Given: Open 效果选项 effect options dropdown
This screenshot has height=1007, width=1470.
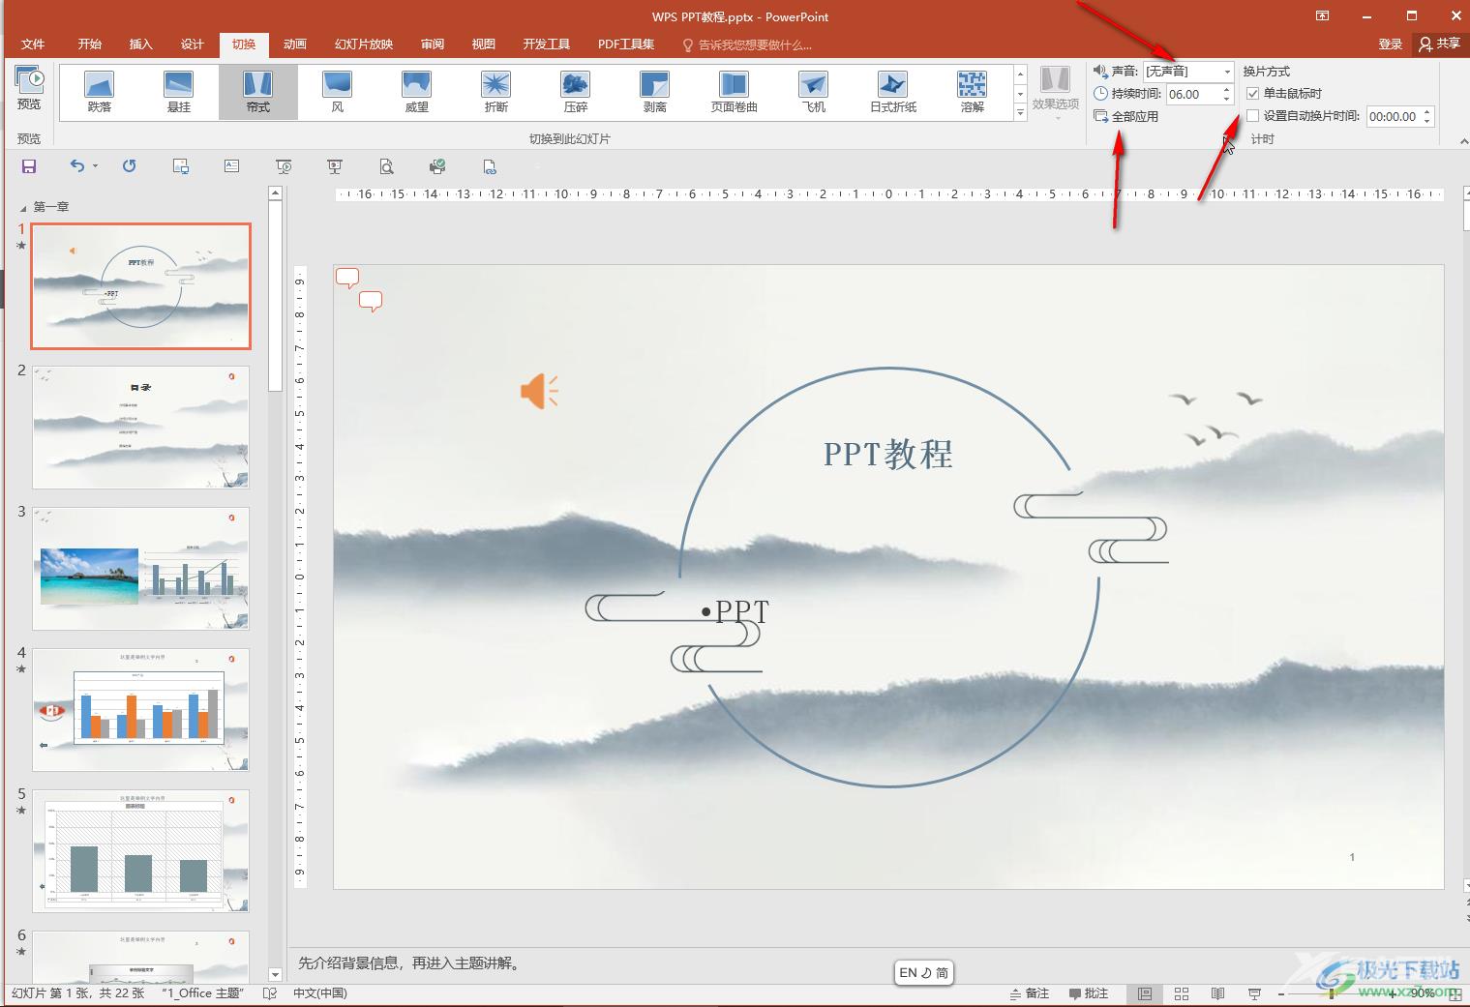Looking at the screenshot, I should pos(1055,93).
